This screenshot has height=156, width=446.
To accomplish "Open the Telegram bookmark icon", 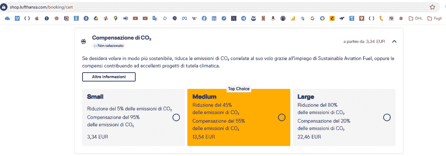I will tap(243, 18).
